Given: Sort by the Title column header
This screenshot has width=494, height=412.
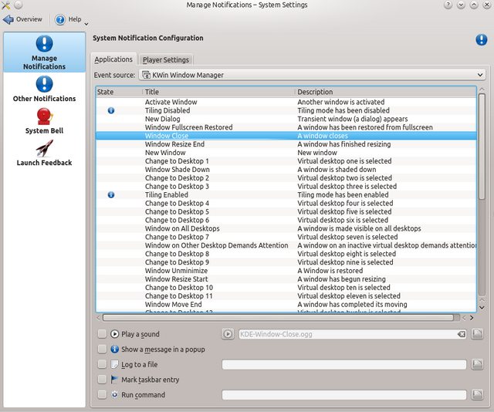Looking at the screenshot, I should 218,92.
